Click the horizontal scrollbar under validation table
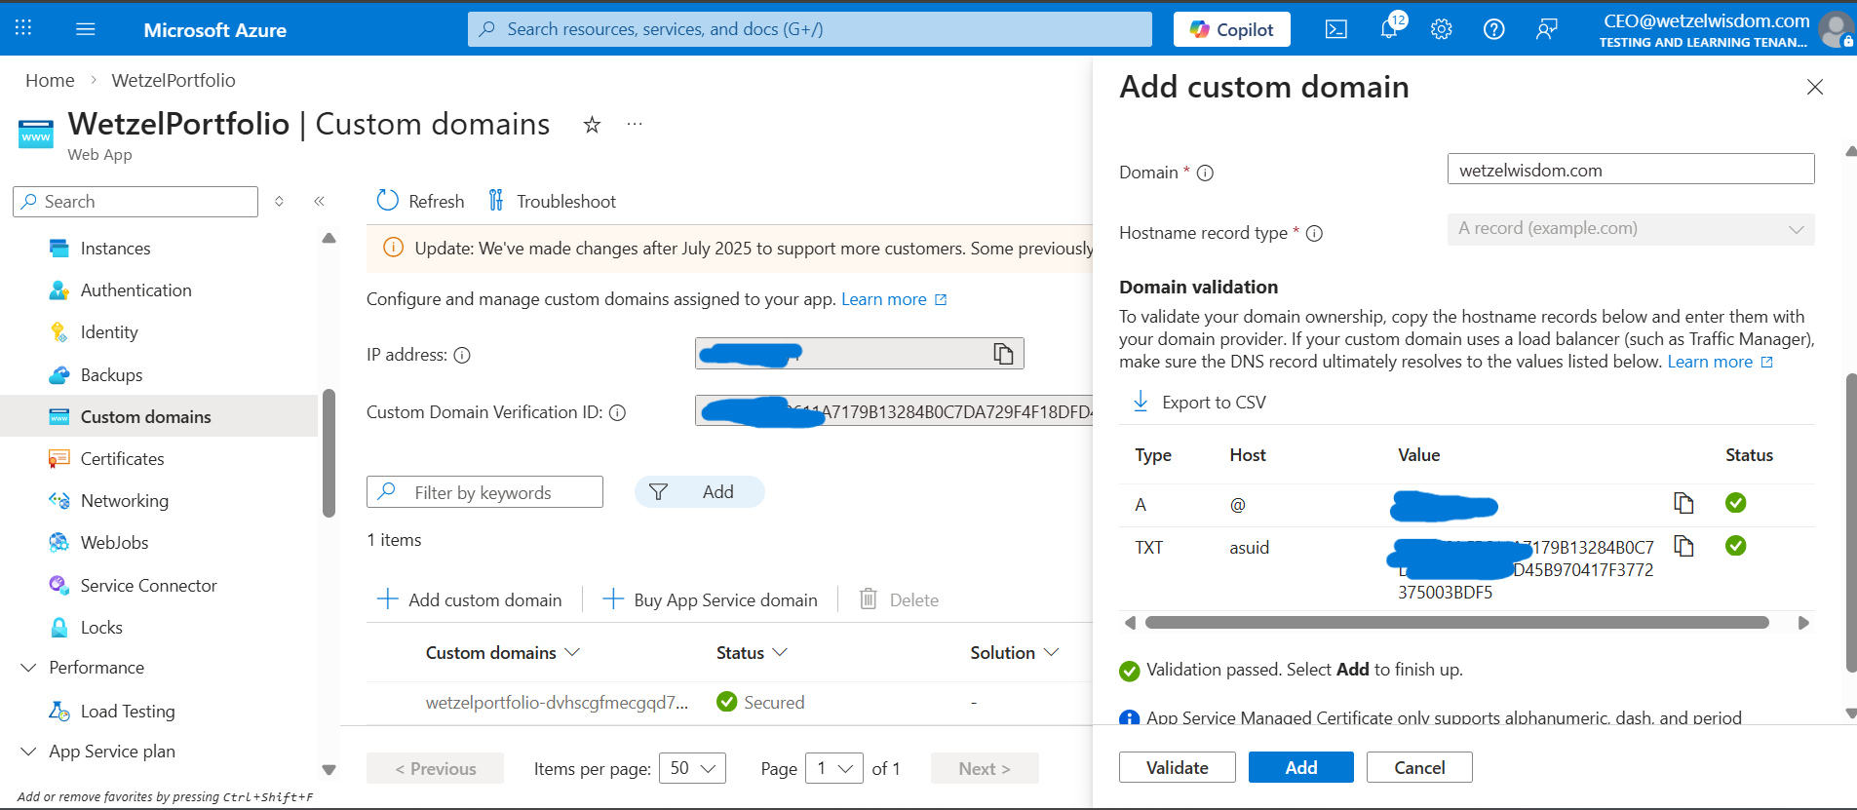 pyautogui.click(x=1456, y=623)
